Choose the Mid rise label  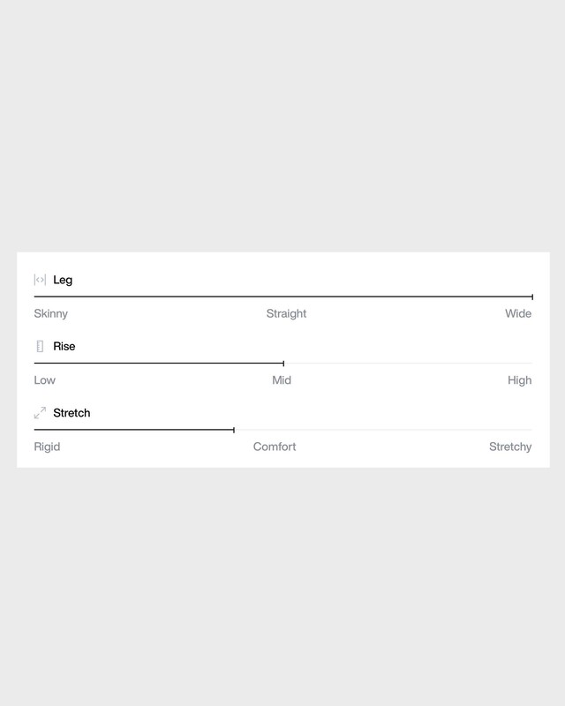pos(282,380)
